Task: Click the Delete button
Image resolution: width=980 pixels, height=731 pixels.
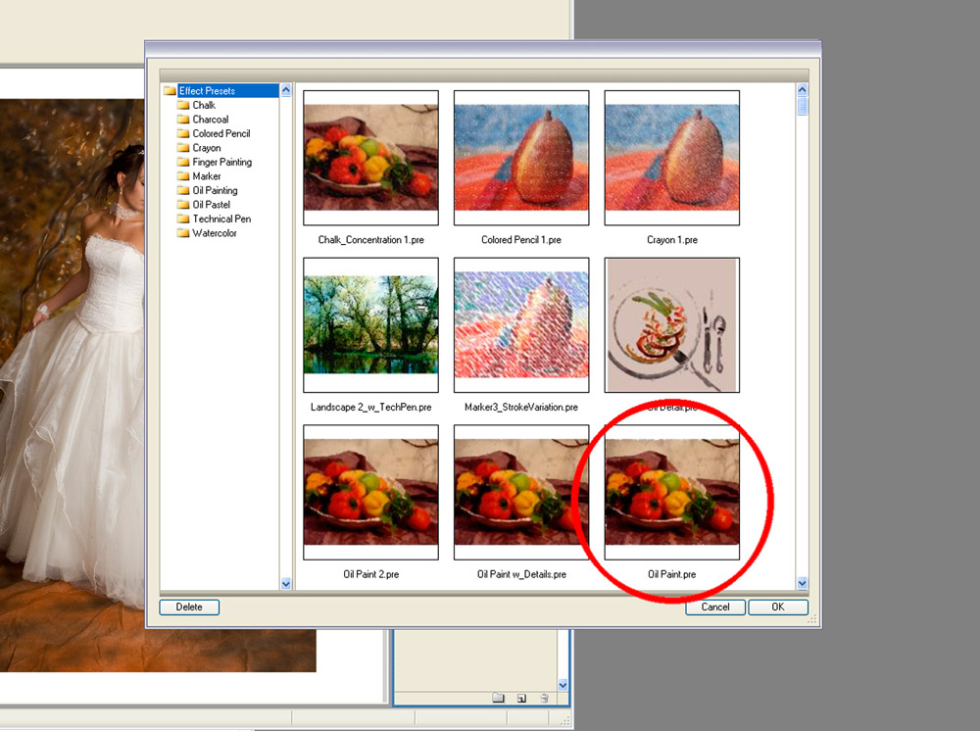Action: coord(189,607)
